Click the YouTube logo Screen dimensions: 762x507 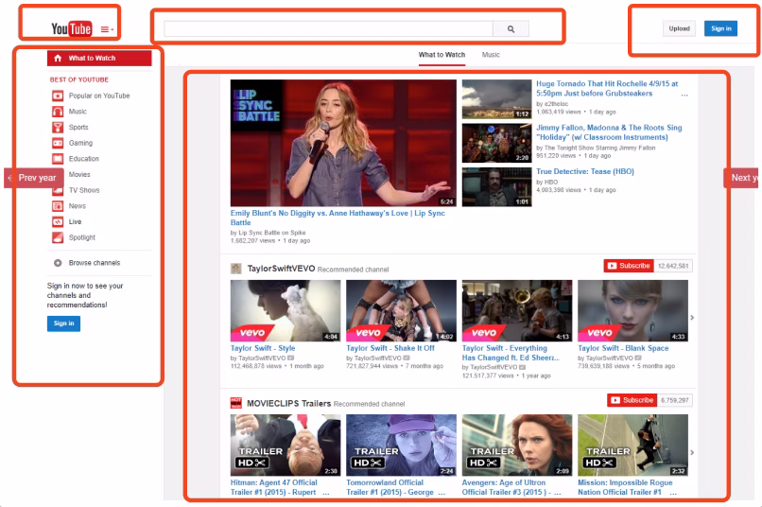pyautogui.click(x=71, y=29)
